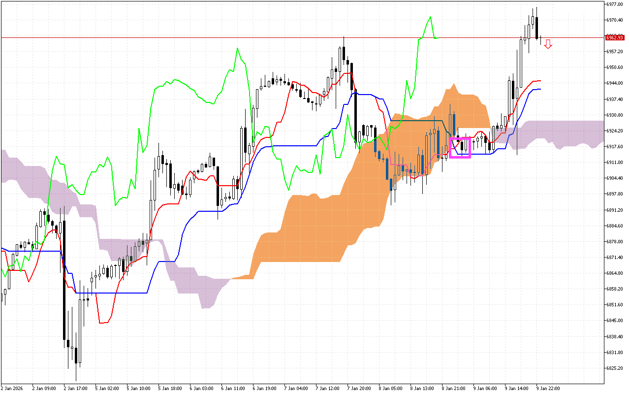The image size is (630, 394).
Task: Click the flat blue Senkou span plateau
Action: pyautogui.click(x=418, y=120)
